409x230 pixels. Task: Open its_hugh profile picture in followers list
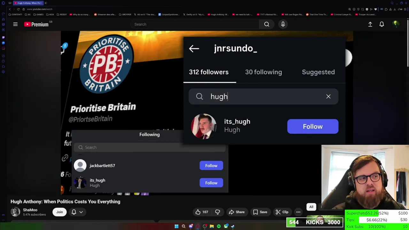(204, 126)
